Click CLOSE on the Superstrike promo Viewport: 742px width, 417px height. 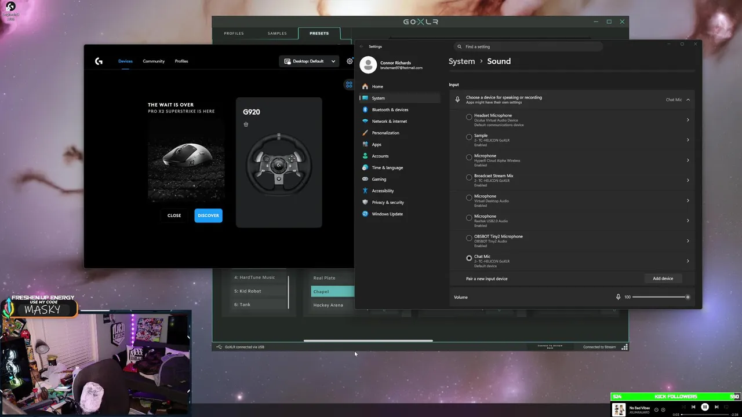(x=174, y=215)
